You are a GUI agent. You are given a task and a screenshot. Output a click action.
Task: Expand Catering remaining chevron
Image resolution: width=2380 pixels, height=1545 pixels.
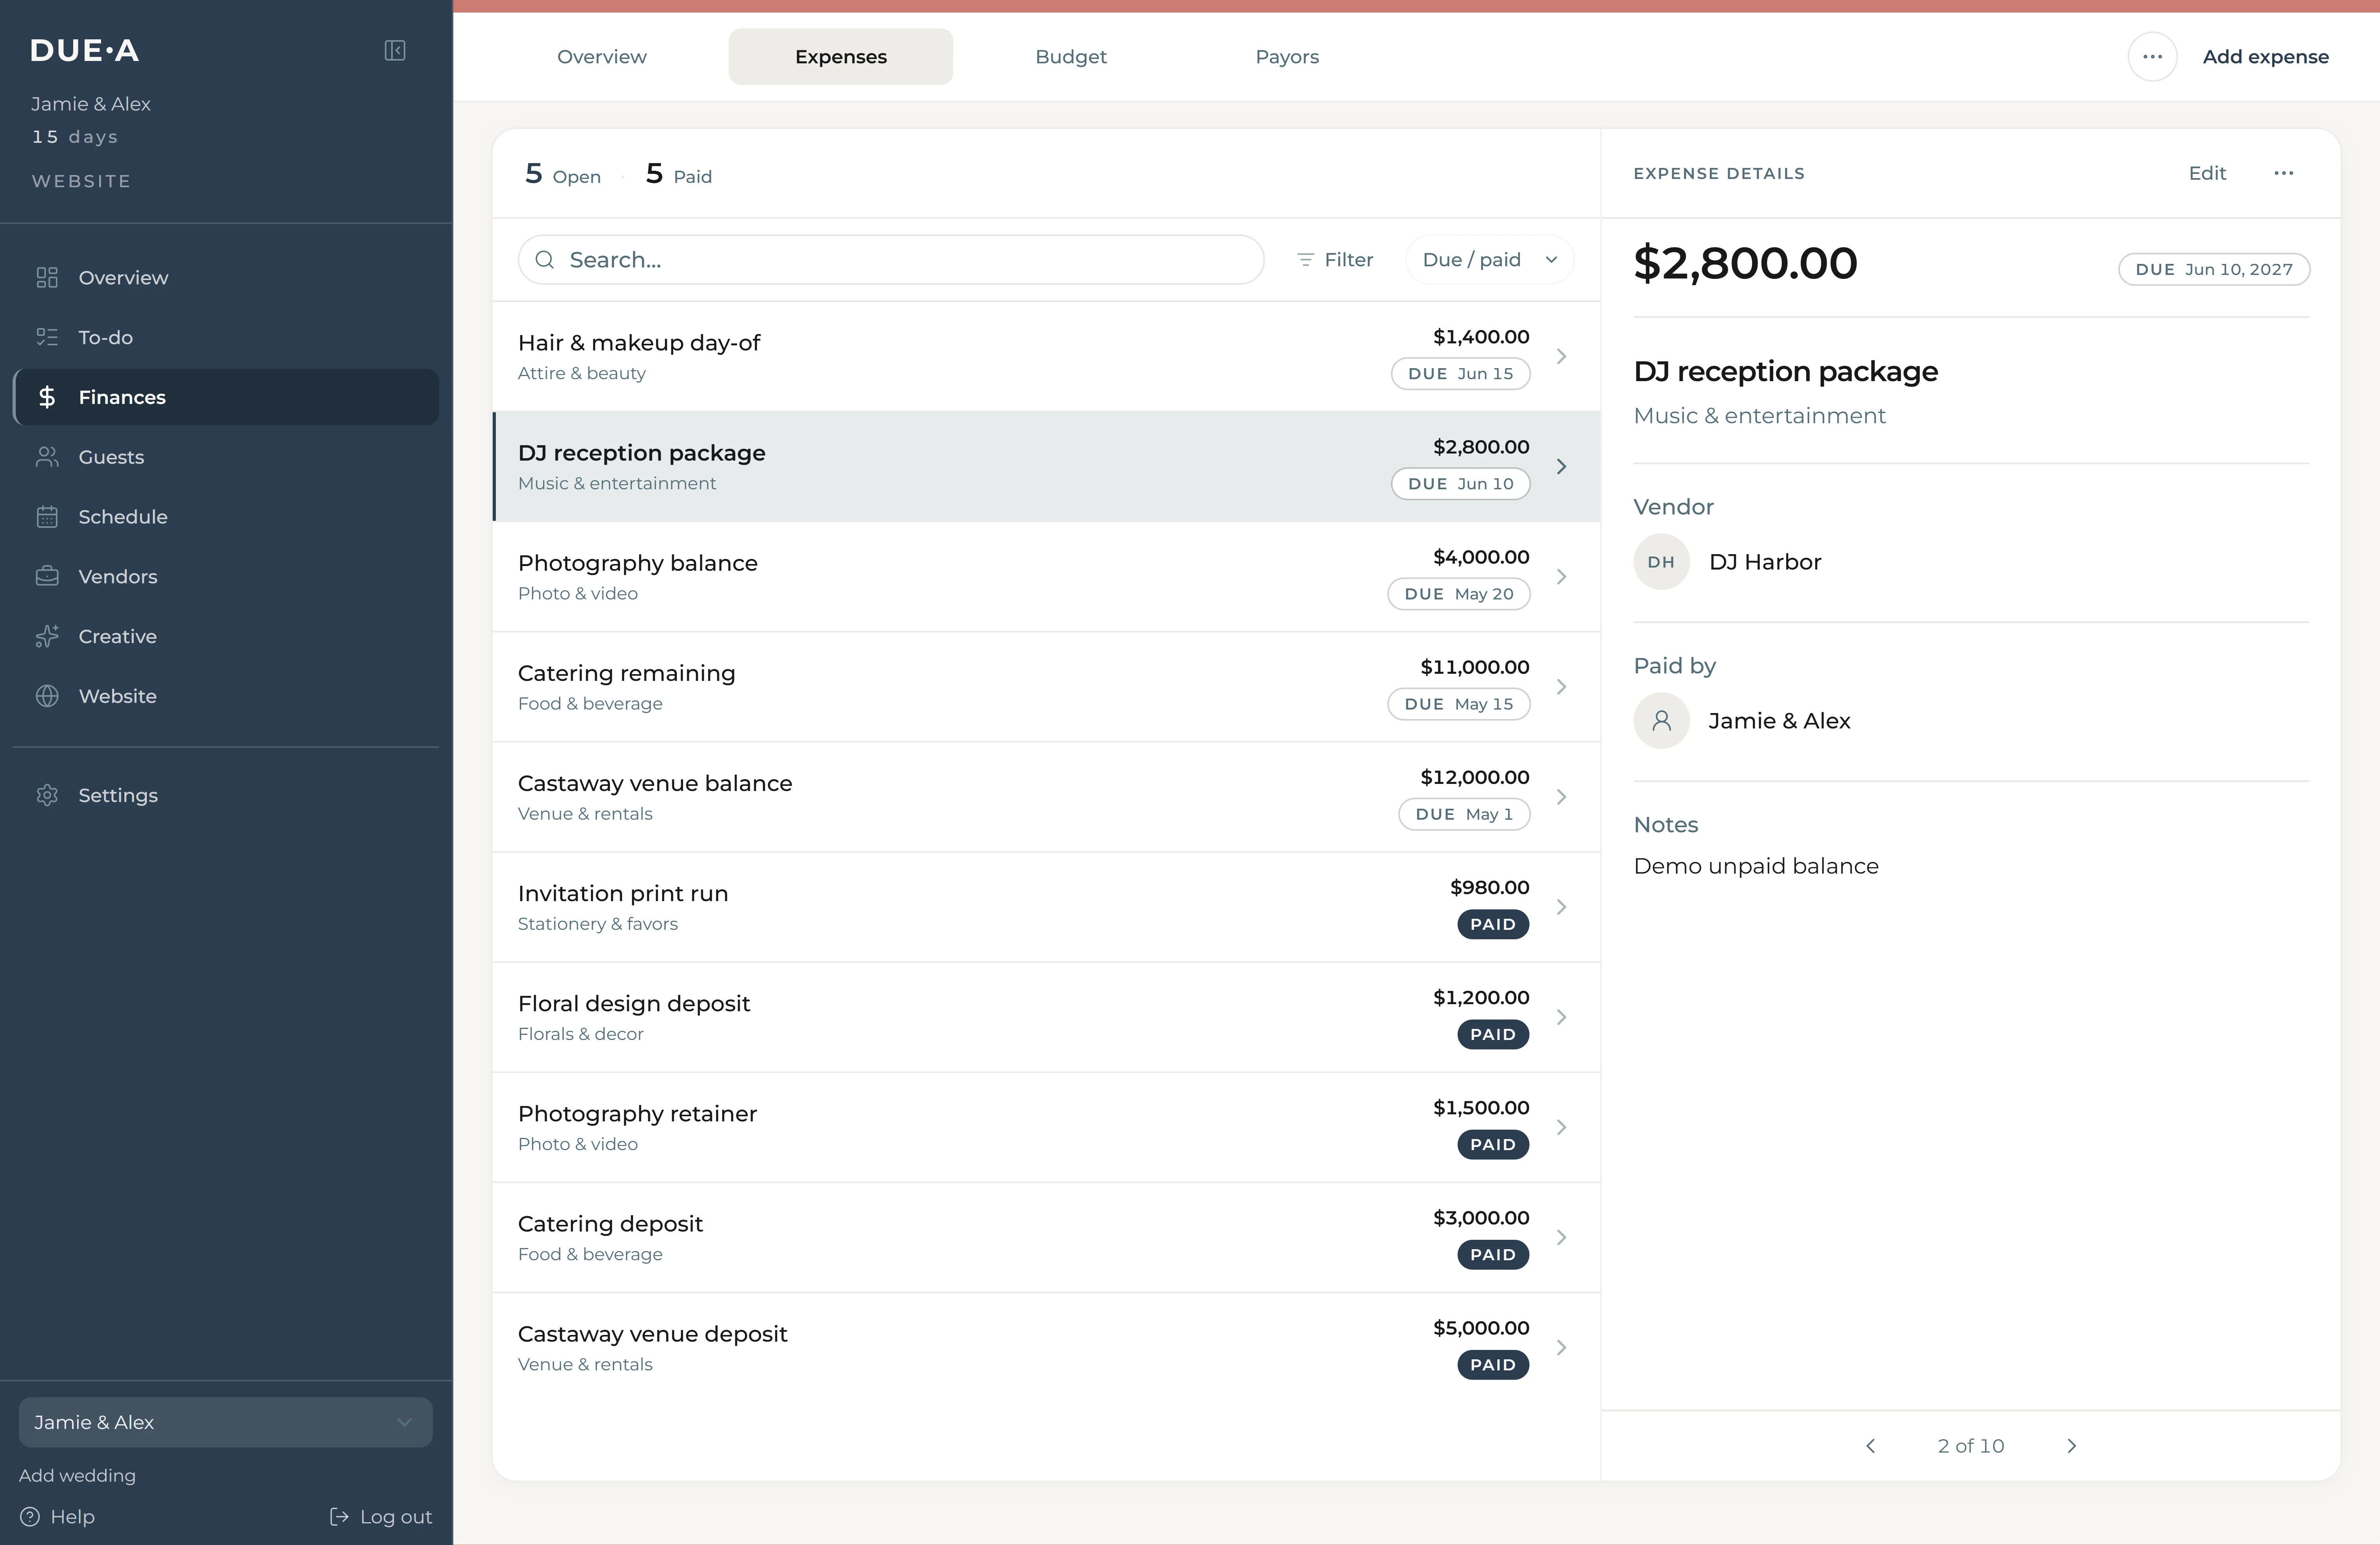[1561, 686]
